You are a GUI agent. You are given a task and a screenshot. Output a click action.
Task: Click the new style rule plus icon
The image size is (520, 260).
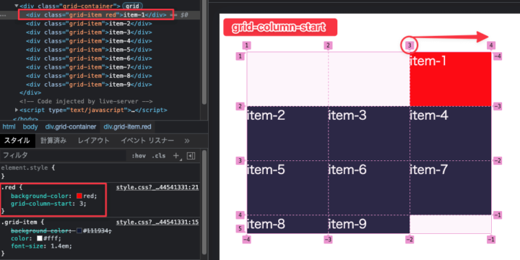[x=176, y=156]
